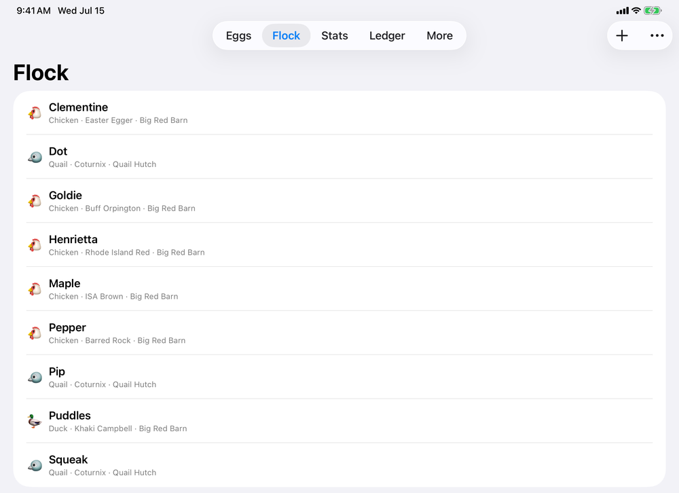Open the Stats tab
The height and width of the screenshot is (493, 679).
coord(335,35)
